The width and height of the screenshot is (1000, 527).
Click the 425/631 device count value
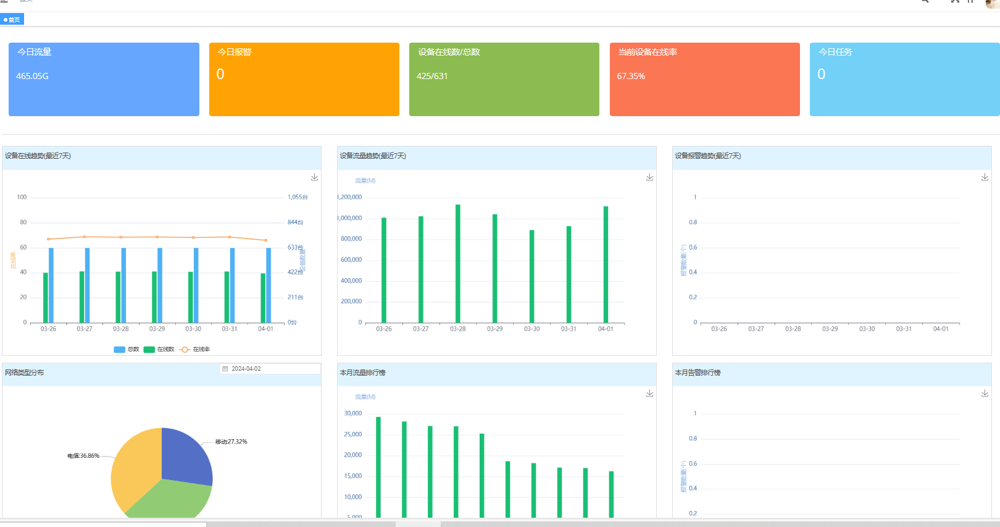[432, 76]
